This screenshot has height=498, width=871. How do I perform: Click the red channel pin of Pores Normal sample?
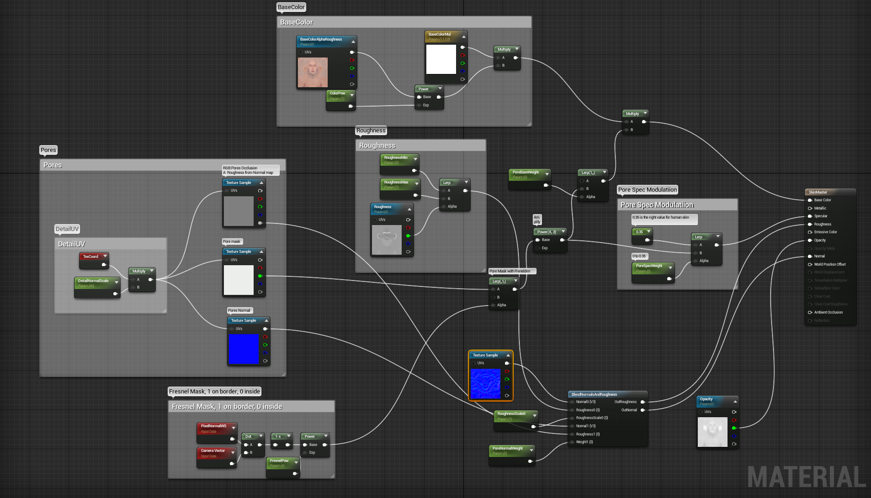click(265, 337)
